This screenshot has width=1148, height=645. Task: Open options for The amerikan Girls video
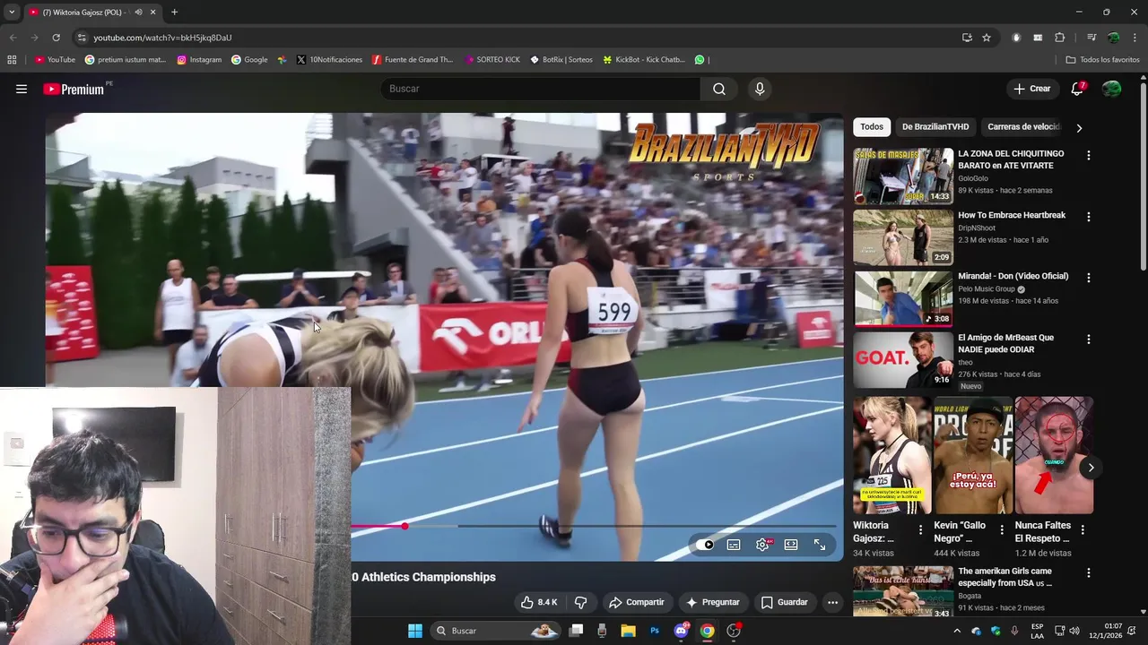click(1089, 573)
